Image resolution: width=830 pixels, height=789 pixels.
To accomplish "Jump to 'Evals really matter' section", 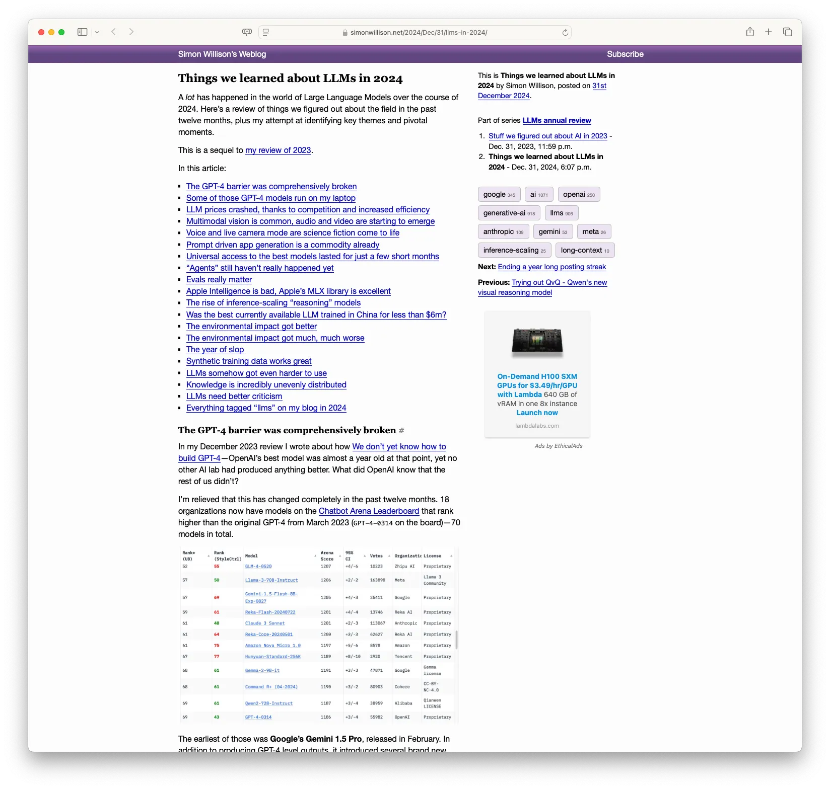I will (219, 279).
